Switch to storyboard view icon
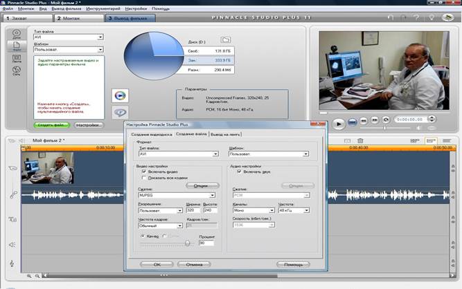This screenshot has width=462, height=289. tap(415, 141)
